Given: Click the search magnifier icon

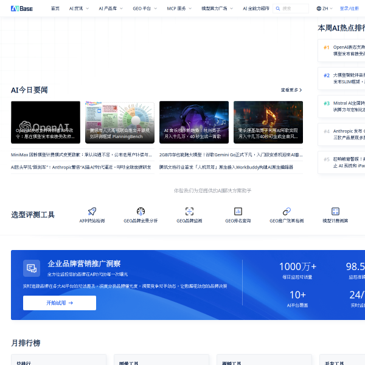Looking at the screenshot, I should 278,9.
